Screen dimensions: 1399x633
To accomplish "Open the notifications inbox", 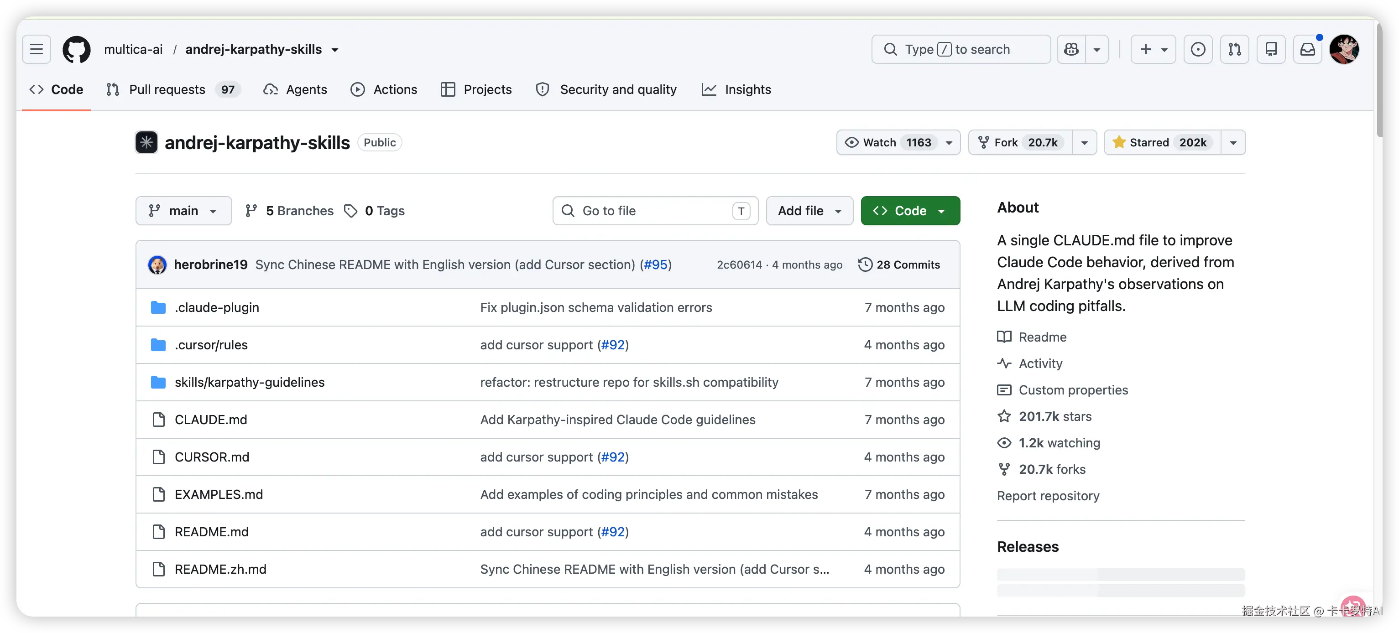I will (1308, 49).
